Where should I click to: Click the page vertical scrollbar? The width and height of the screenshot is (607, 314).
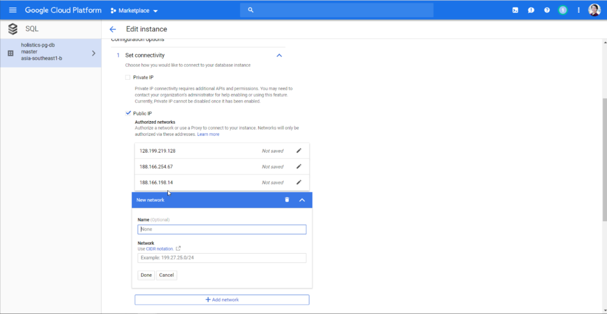pyautogui.click(x=605, y=160)
